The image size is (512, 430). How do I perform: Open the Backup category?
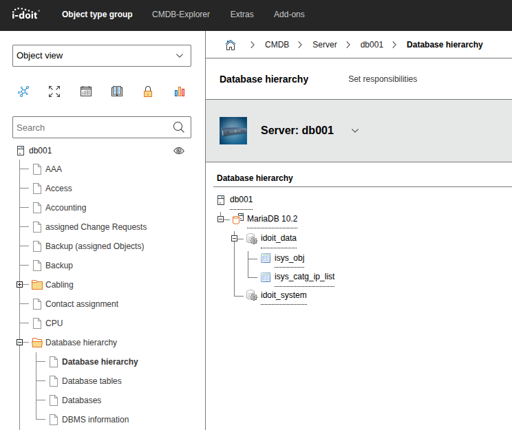[59, 266]
